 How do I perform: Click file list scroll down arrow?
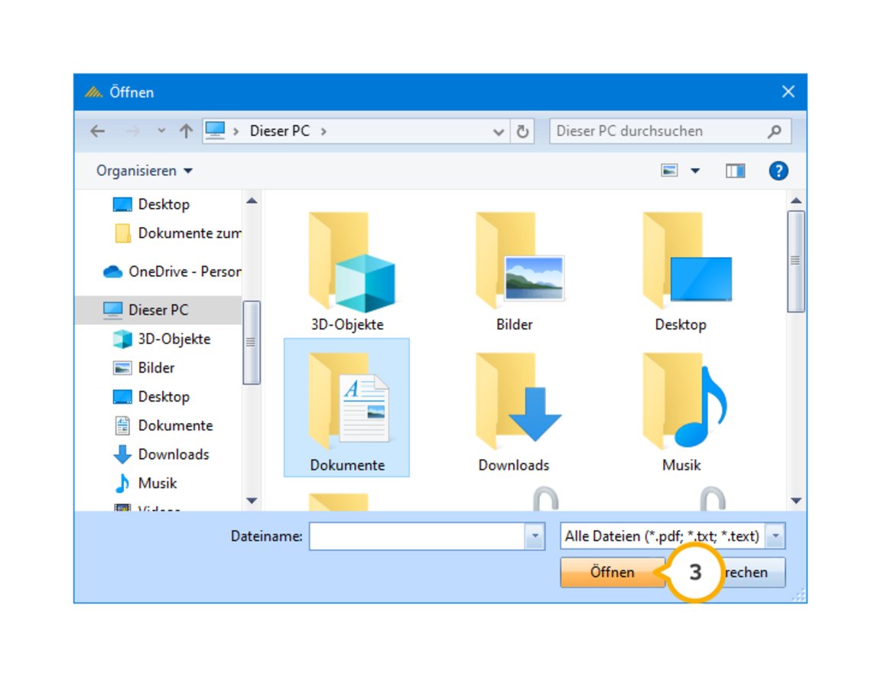click(795, 500)
